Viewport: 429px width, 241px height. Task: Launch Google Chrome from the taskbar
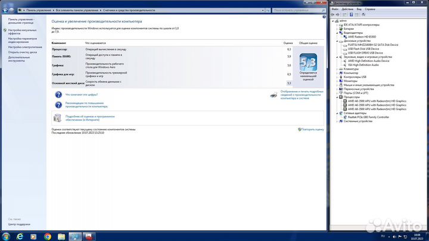click(48, 237)
